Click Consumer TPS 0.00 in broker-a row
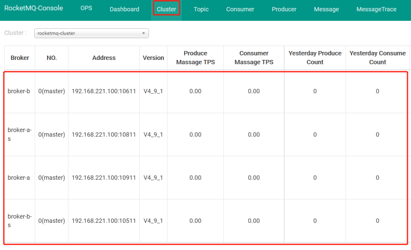This screenshot has height=250, width=411. pos(254,177)
